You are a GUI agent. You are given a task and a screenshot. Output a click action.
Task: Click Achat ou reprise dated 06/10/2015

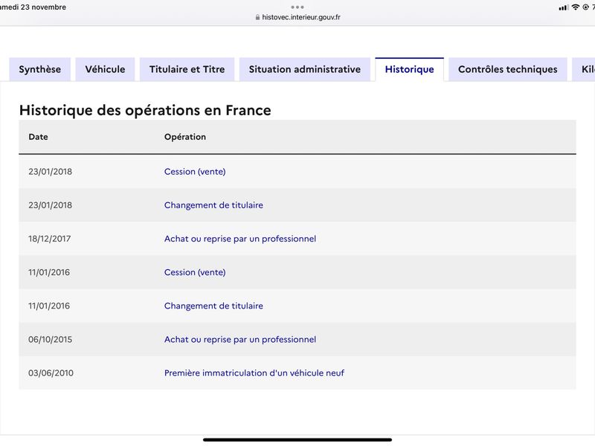pyautogui.click(x=240, y=340)
